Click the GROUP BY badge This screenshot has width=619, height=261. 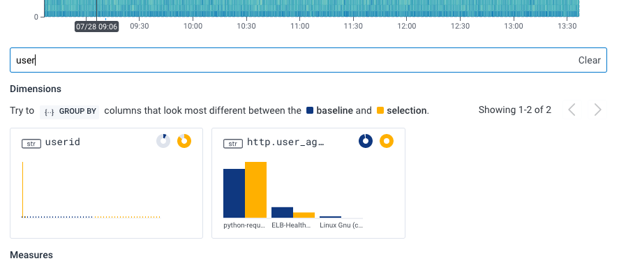(x=70, y=112)
